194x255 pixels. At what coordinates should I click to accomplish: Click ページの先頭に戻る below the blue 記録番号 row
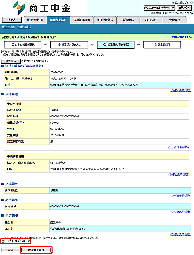point(180,212)
